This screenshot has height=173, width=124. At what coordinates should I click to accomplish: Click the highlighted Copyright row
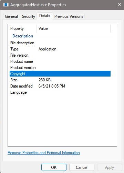coord(60,74)
